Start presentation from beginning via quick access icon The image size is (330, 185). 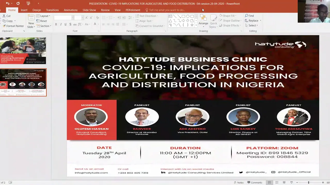click(28, 3)
